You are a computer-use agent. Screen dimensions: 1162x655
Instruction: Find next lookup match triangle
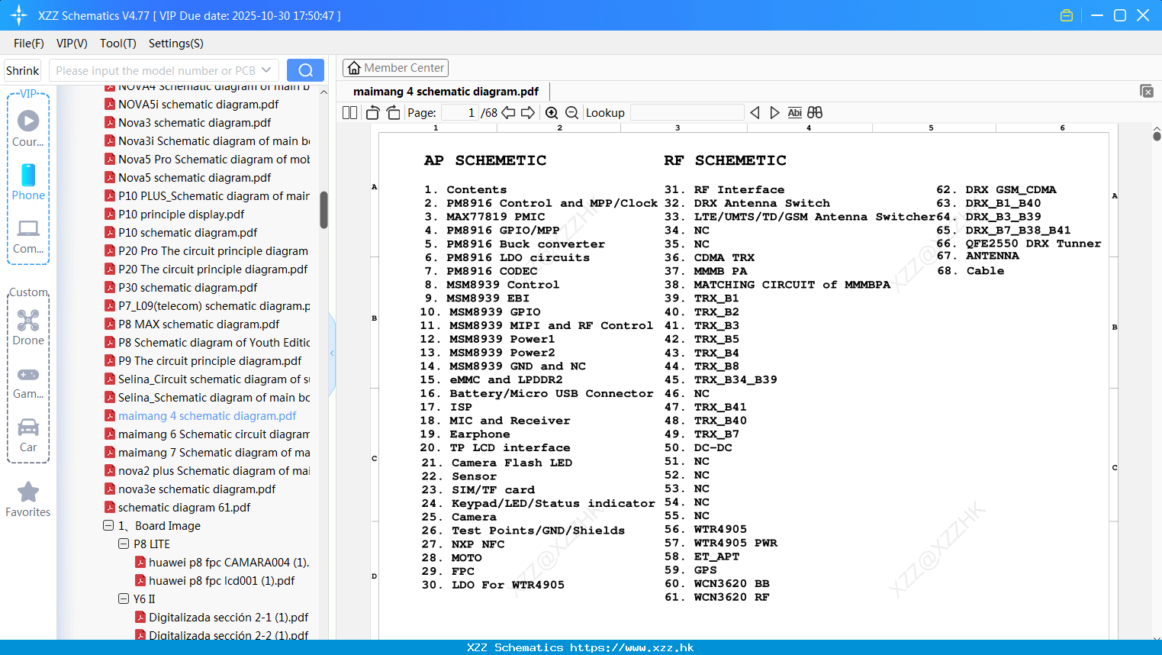[774, 113]
